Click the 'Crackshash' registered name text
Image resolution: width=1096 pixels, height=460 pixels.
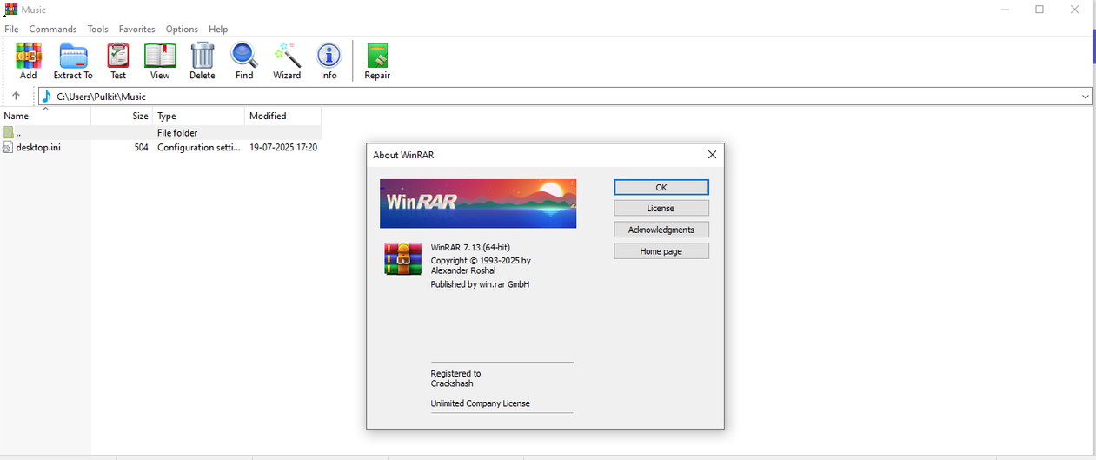pos(452,383)
